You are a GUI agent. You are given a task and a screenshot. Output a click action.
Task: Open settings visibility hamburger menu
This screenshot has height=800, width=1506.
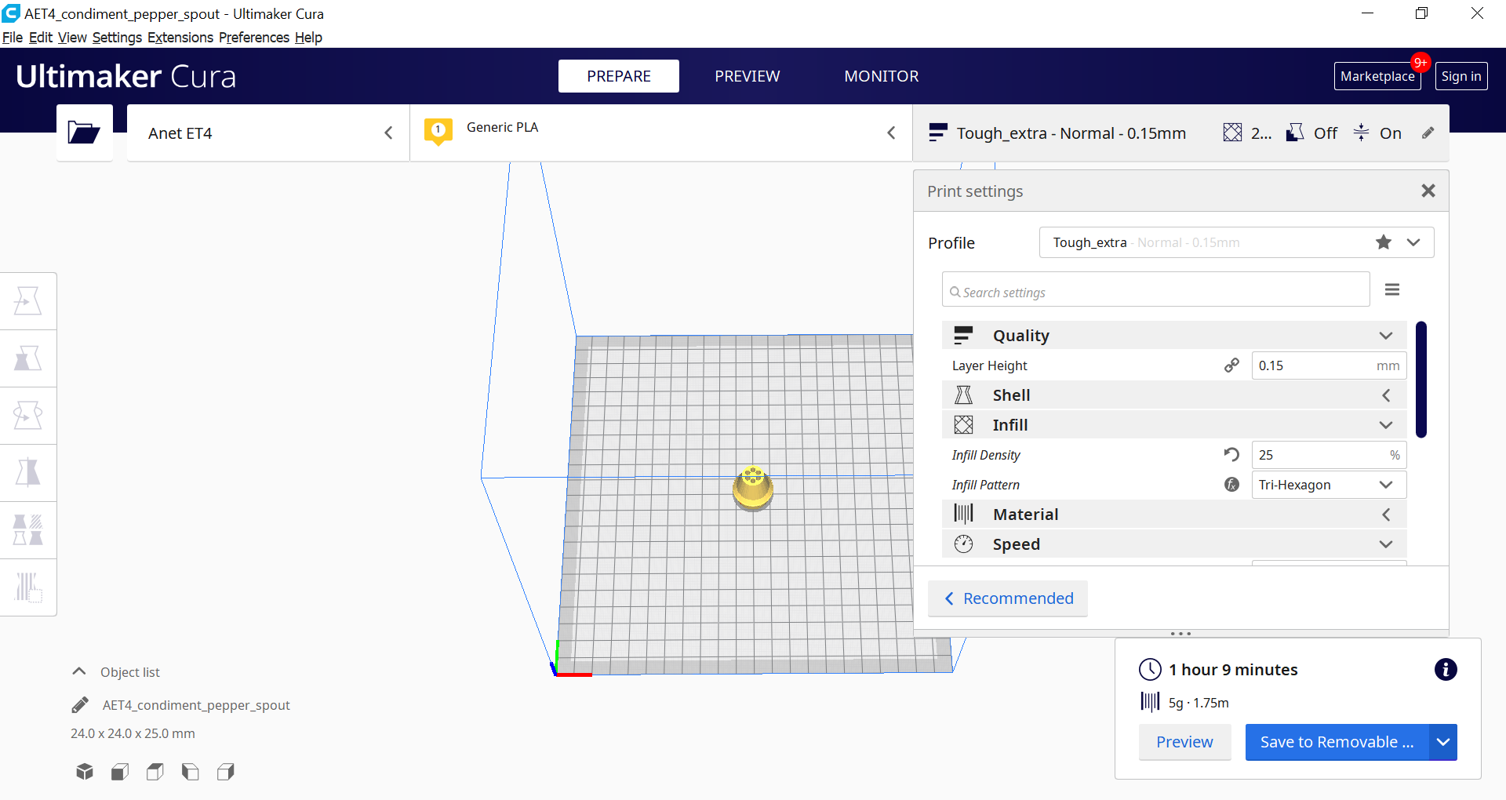pos(1392,290)
